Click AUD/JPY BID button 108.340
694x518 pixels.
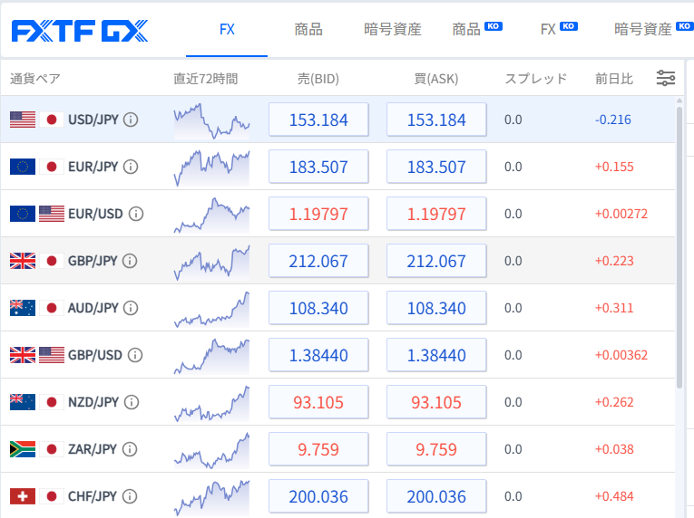(x=318, y=308)
